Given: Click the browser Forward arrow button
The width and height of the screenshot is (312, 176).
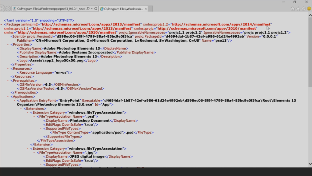Looking at the screenshot, I should tap(8, 9).
